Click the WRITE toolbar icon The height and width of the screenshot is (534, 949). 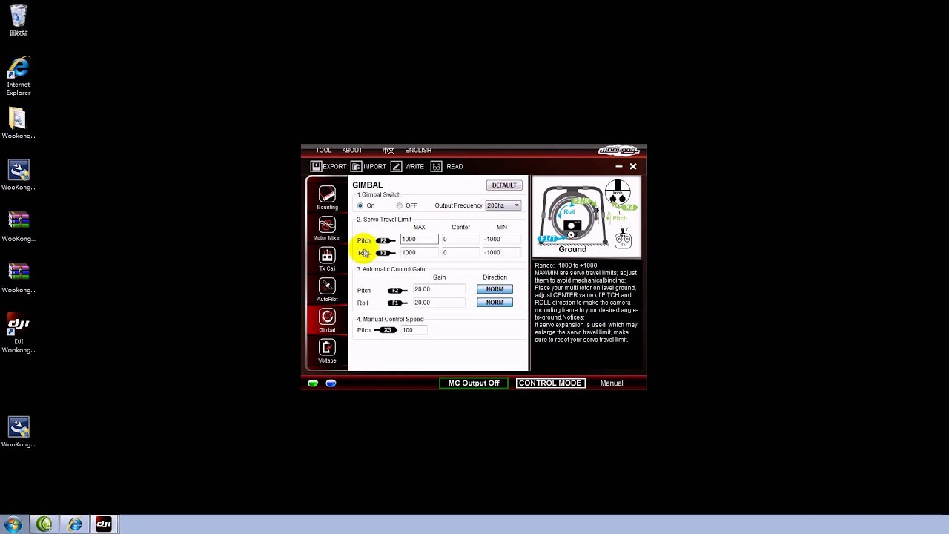pyautogui.click(x=396, y=166)
